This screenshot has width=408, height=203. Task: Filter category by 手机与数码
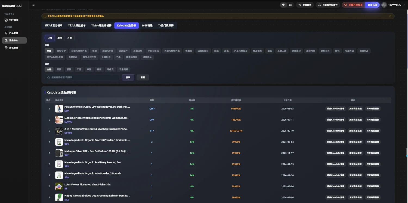pyautogui.click(x=153, y=51)
